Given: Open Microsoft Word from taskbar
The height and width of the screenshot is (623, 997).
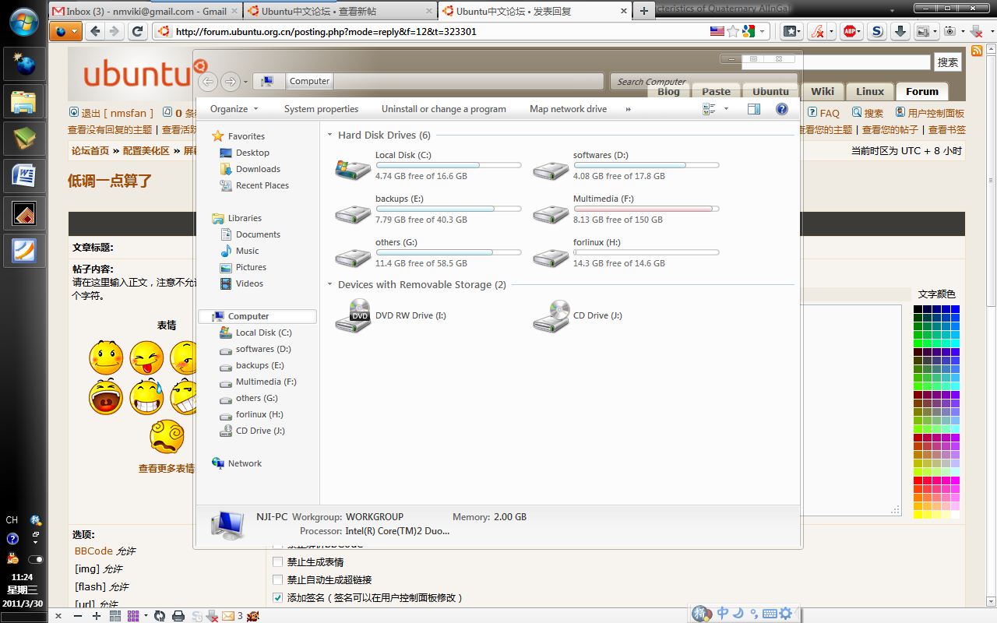Looking at the screenshot, I should (x=23, y=176).
